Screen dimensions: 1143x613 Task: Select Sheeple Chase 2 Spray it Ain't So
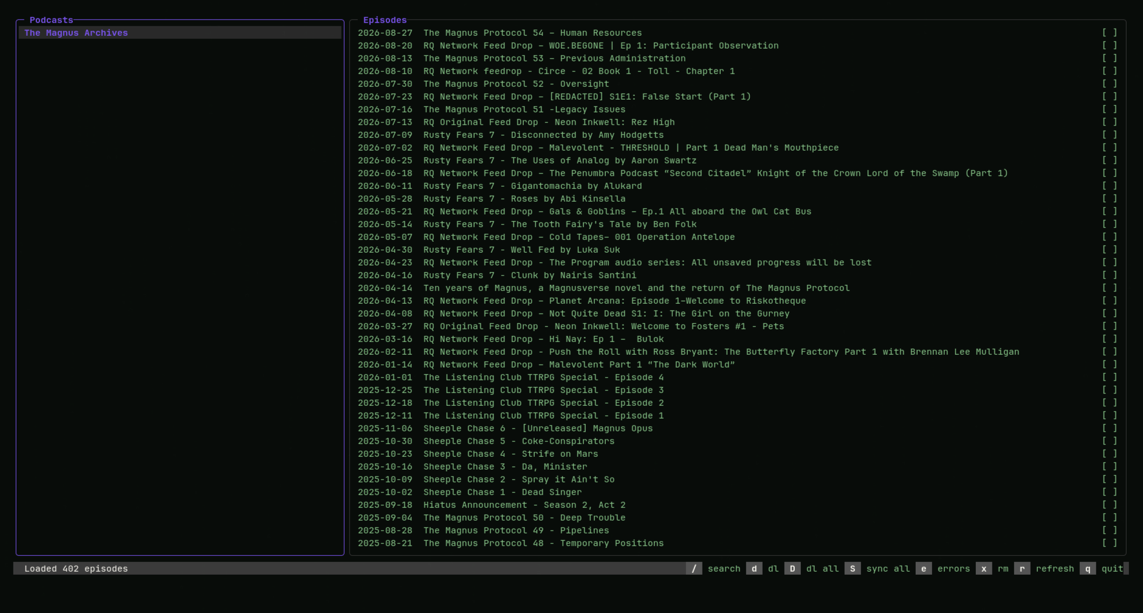[x=738, y=479]
